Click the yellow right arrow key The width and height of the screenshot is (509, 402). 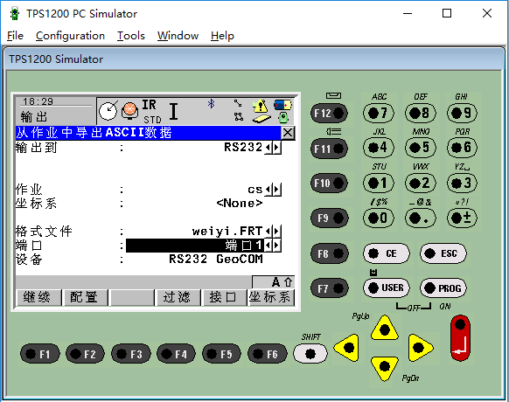tap(420, 348)
